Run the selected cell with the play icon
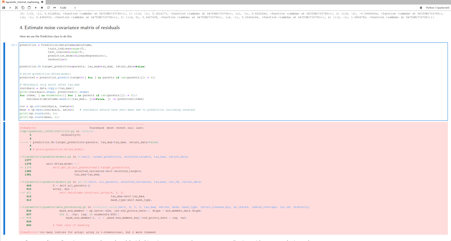Viewport: 451px width, 241px height. point(36,8)
